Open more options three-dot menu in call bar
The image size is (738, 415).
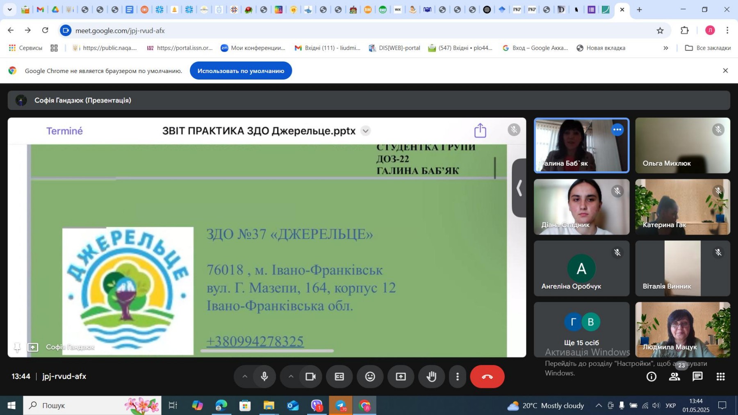458,376
